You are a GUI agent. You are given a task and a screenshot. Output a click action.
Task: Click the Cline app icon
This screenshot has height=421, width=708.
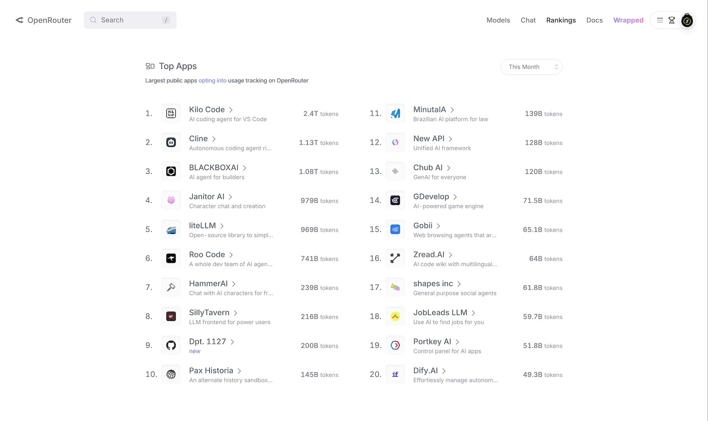[x=171, y=142]
